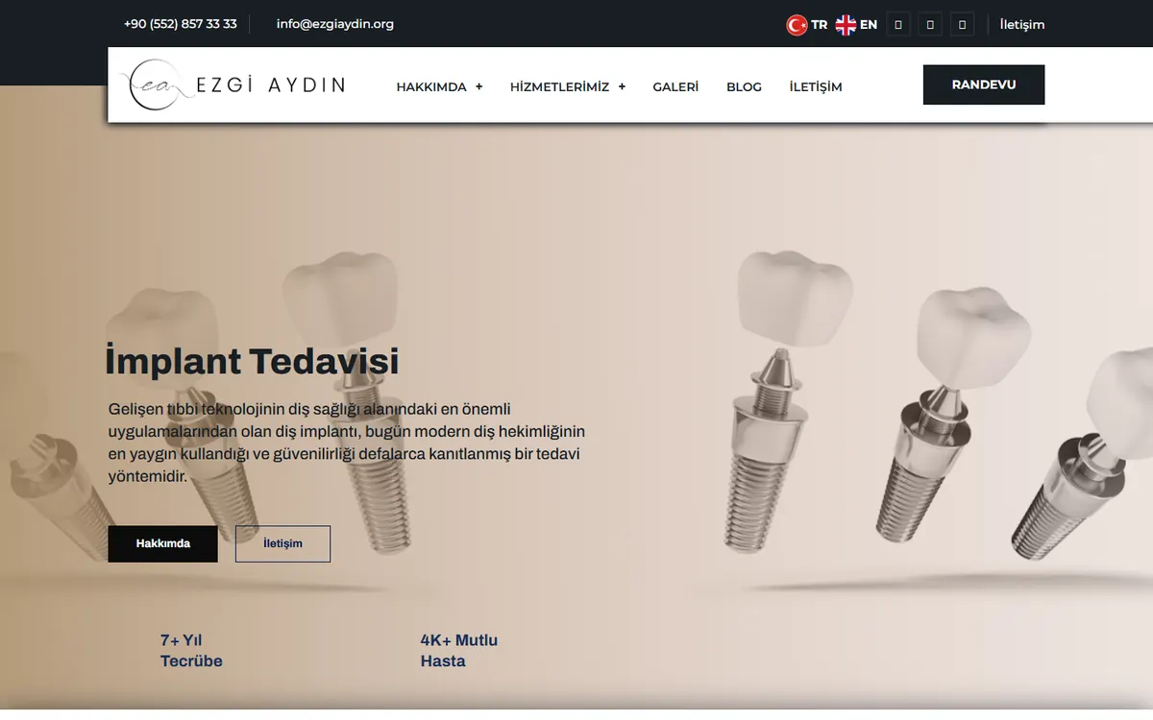The image size is (1153, 720).
Task: Click the 4K+ Mutlu Hasta stat
Action: (459, 651)
